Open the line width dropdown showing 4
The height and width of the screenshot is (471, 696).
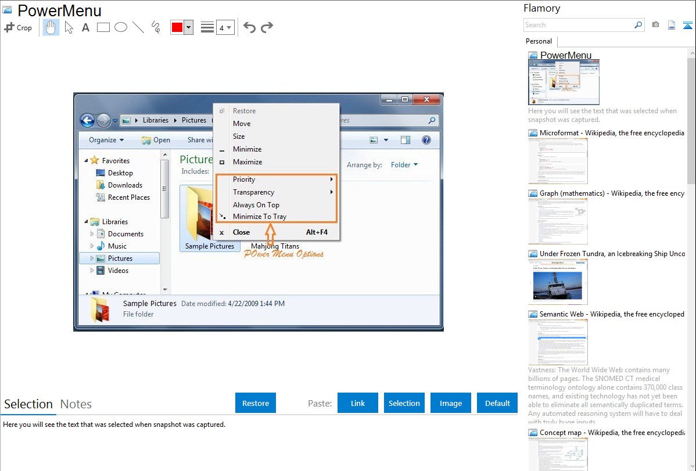click(x=225, y=27)
